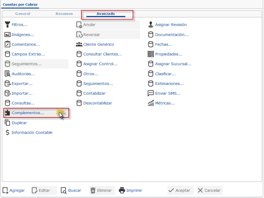Image resolution: width=264 pixels, height=198 pixels.
Task: Click the Información Contable dollar icon
Action: pos(7,133)
